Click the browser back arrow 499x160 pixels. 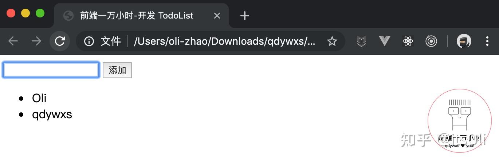click(13, 41)
